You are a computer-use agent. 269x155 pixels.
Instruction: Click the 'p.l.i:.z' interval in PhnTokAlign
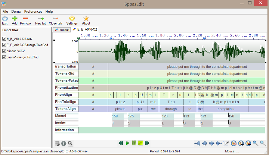point(120,102)
